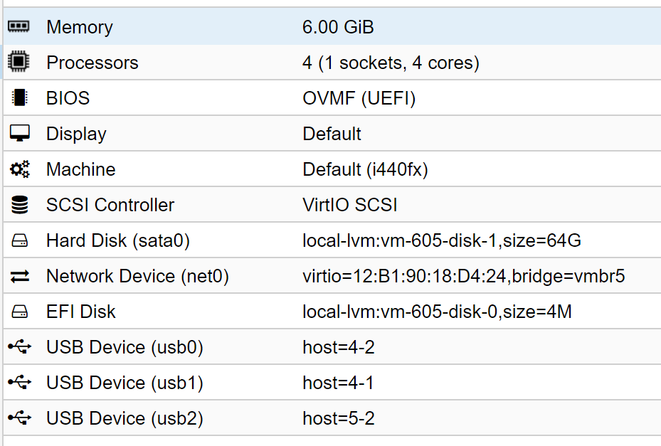Click the Processors CPU chip icon
Image resolution: width=661 pixels, height=446 pixels.
(18, 62)
